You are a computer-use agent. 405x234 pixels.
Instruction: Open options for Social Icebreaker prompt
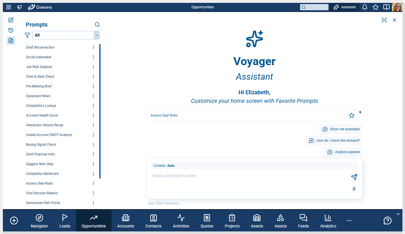[93, 57]
